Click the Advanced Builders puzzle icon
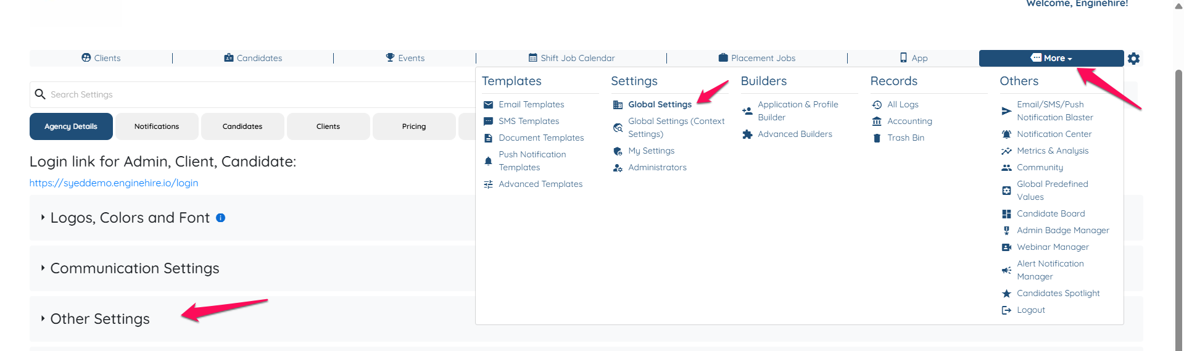The width and height of the screenshot is (1184, 351). tap(747, 134)
